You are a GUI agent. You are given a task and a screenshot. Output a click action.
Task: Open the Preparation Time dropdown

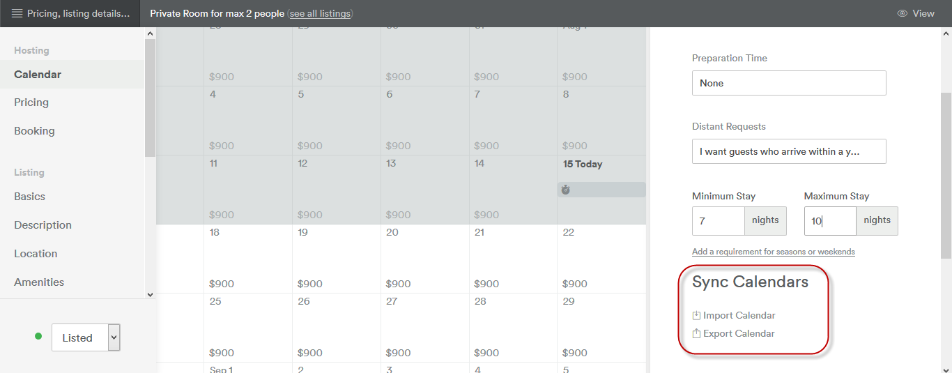tap(788, 83)
